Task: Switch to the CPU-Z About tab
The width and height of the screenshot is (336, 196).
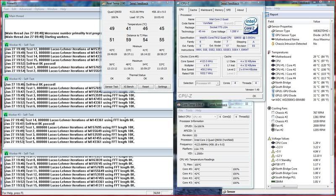Action: [x=240, y=10]
